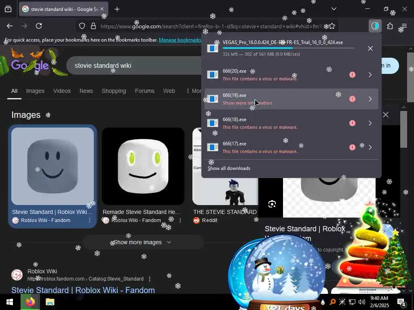Open the tracking protection shield icon
The width and height of the screenshot is (414, 310).
82,26
